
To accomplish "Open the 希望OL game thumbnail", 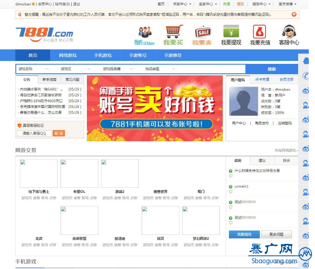I will [x=79, y=173].
